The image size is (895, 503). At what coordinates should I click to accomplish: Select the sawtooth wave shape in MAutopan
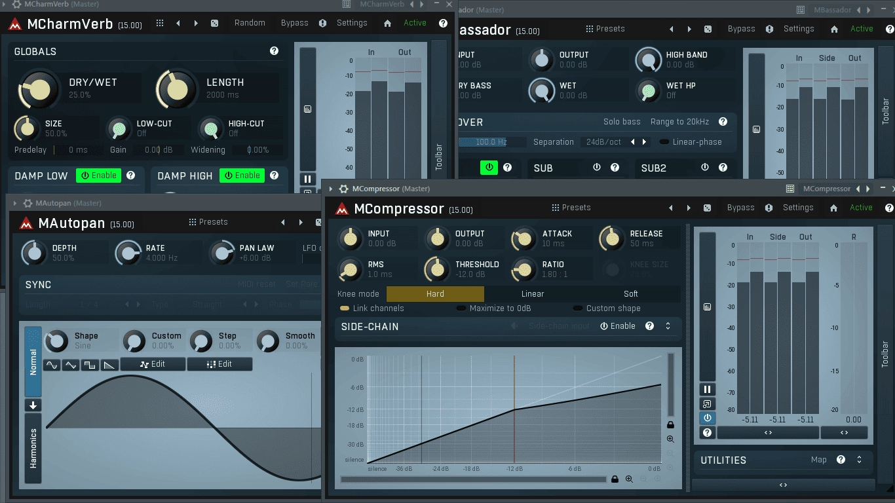110,365
